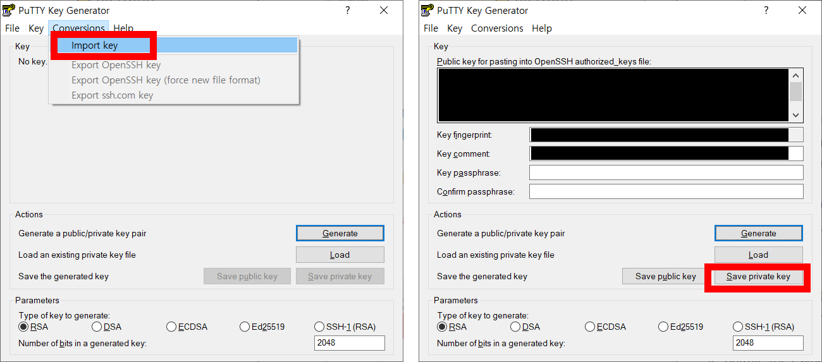The image size is (822, 362).
Task: Click scrollbar thumb of public key box
Action: (795, 91)
